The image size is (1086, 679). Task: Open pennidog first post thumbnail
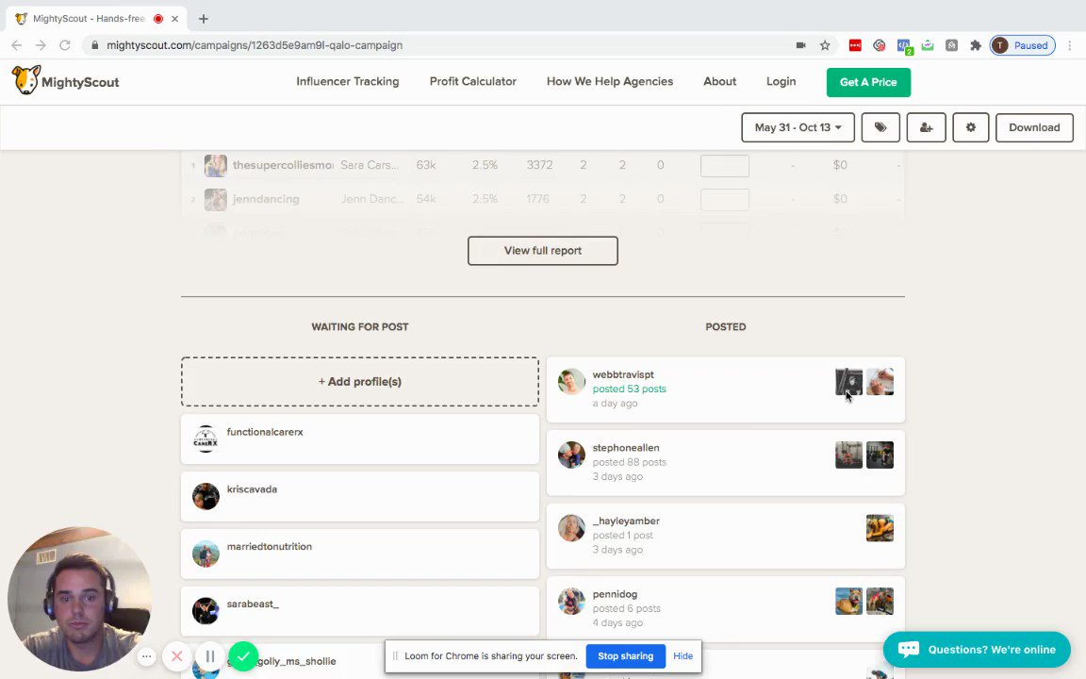(x=848, y=602)
